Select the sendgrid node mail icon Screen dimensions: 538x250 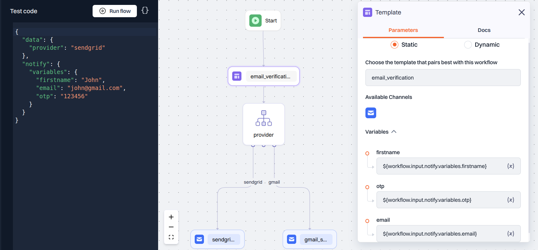(x=199, y=239)
